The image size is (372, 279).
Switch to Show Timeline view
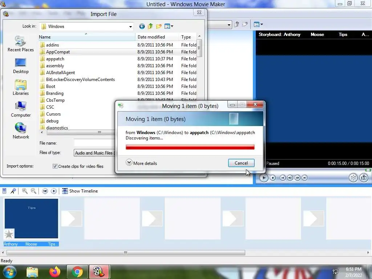click(80, 191)
